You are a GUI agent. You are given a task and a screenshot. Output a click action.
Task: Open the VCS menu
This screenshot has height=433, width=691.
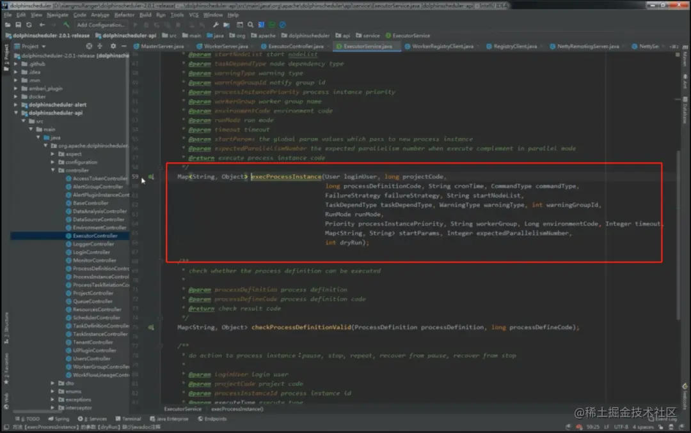[x=194, y=15]
